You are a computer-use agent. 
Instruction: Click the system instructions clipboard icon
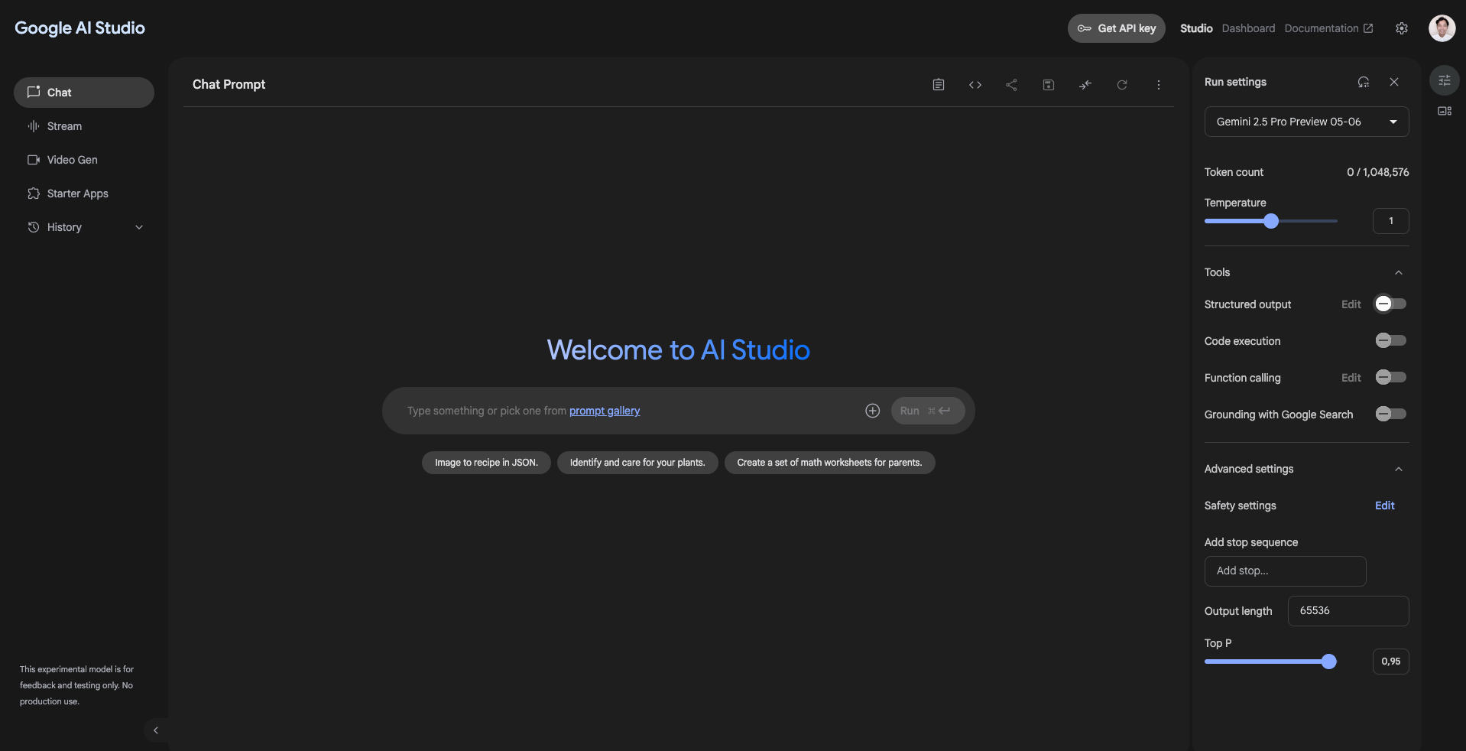[939, 85]
